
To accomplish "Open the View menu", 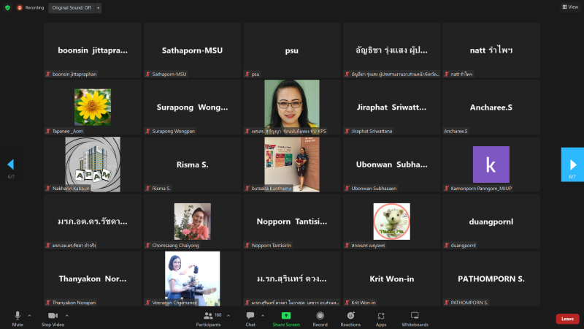I will [x=569, y=7].
